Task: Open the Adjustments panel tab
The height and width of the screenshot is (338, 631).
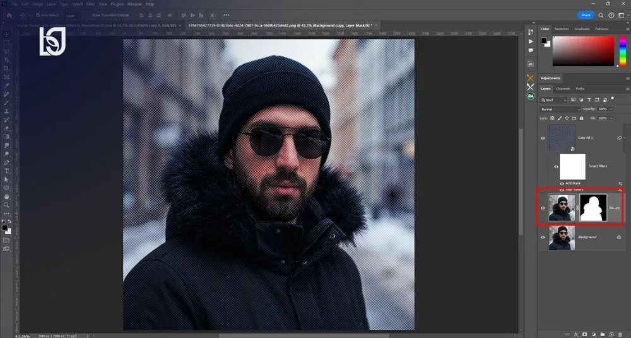Action: coord(550,78)
